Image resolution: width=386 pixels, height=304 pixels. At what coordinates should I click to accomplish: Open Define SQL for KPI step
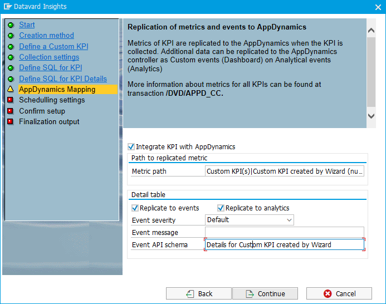pyautogui.click(x=51, y=68)
